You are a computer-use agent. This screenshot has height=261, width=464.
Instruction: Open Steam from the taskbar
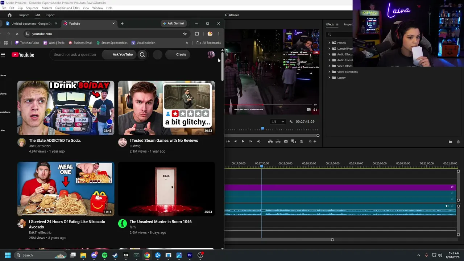click(115, 255)
